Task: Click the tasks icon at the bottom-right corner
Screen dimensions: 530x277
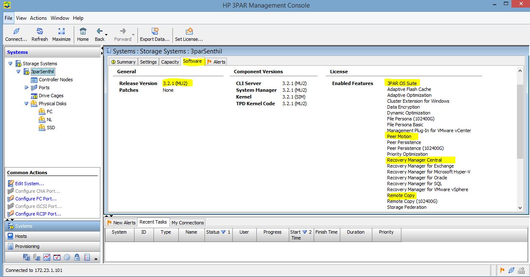Action: click(522, 270)
